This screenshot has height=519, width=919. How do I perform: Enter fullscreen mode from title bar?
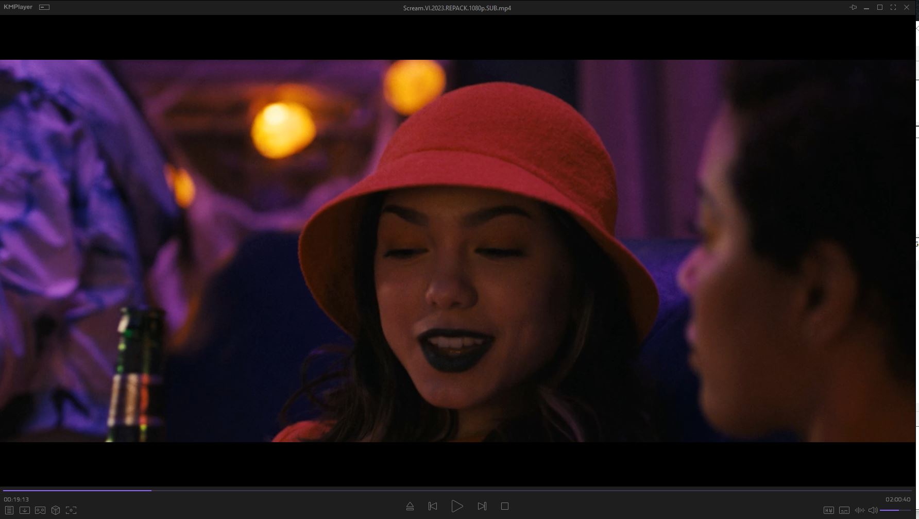pos(893,7)
